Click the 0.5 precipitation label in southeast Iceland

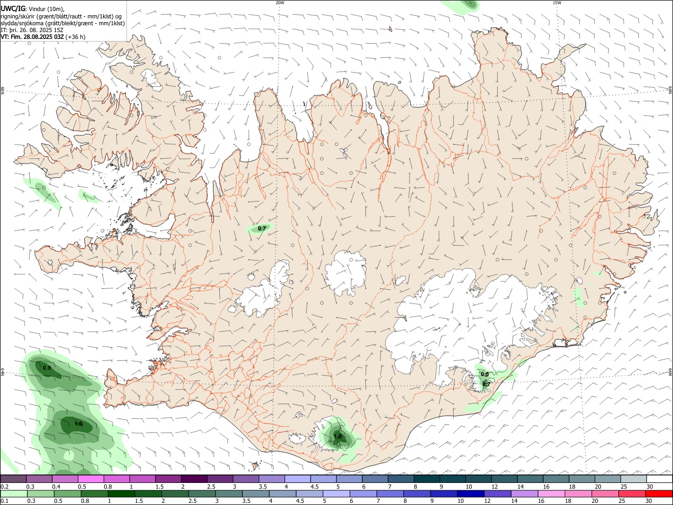[x=485, y=375]
